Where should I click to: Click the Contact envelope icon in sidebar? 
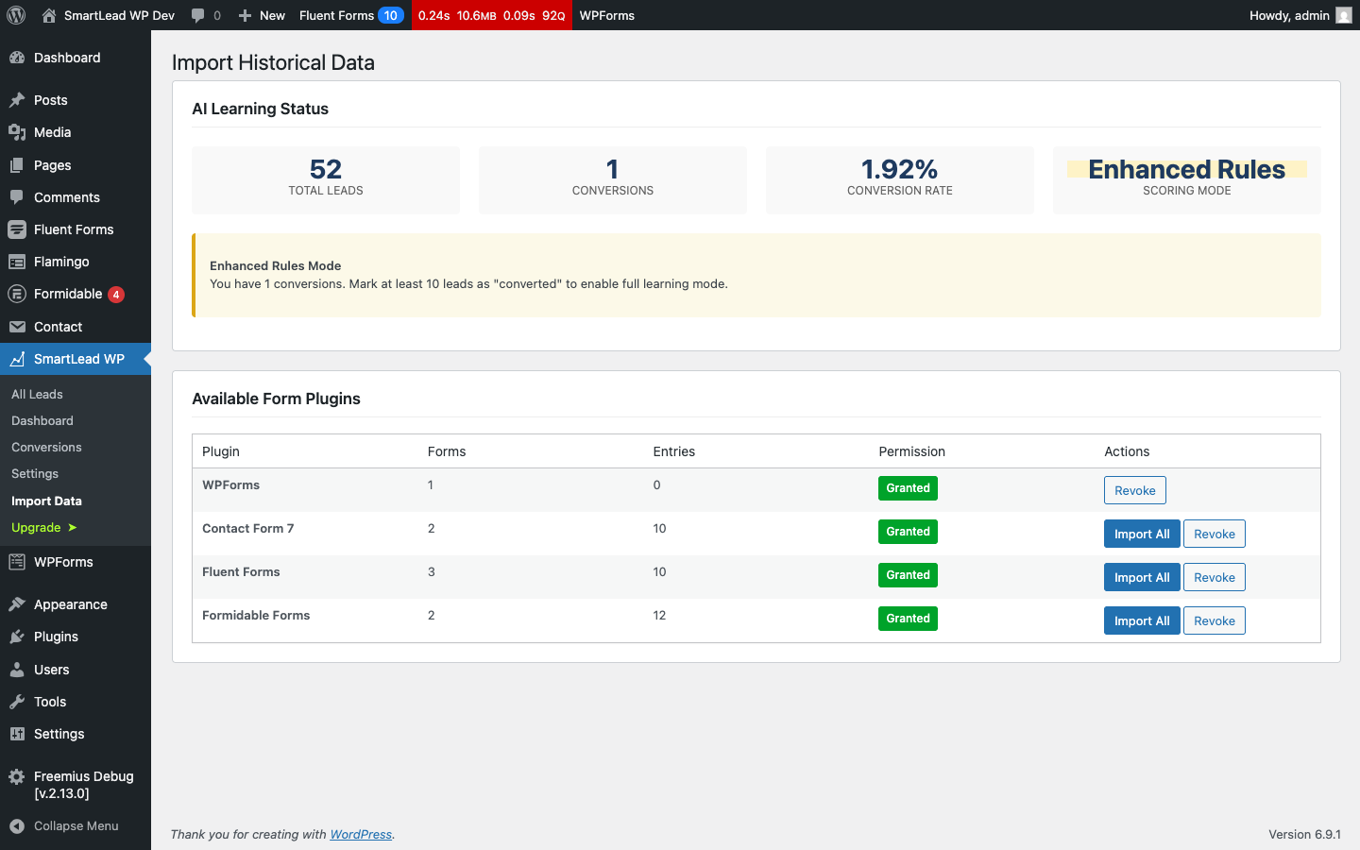coord(19,326)
